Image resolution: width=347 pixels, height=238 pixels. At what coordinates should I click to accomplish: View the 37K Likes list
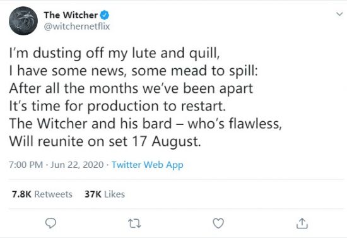105,194
